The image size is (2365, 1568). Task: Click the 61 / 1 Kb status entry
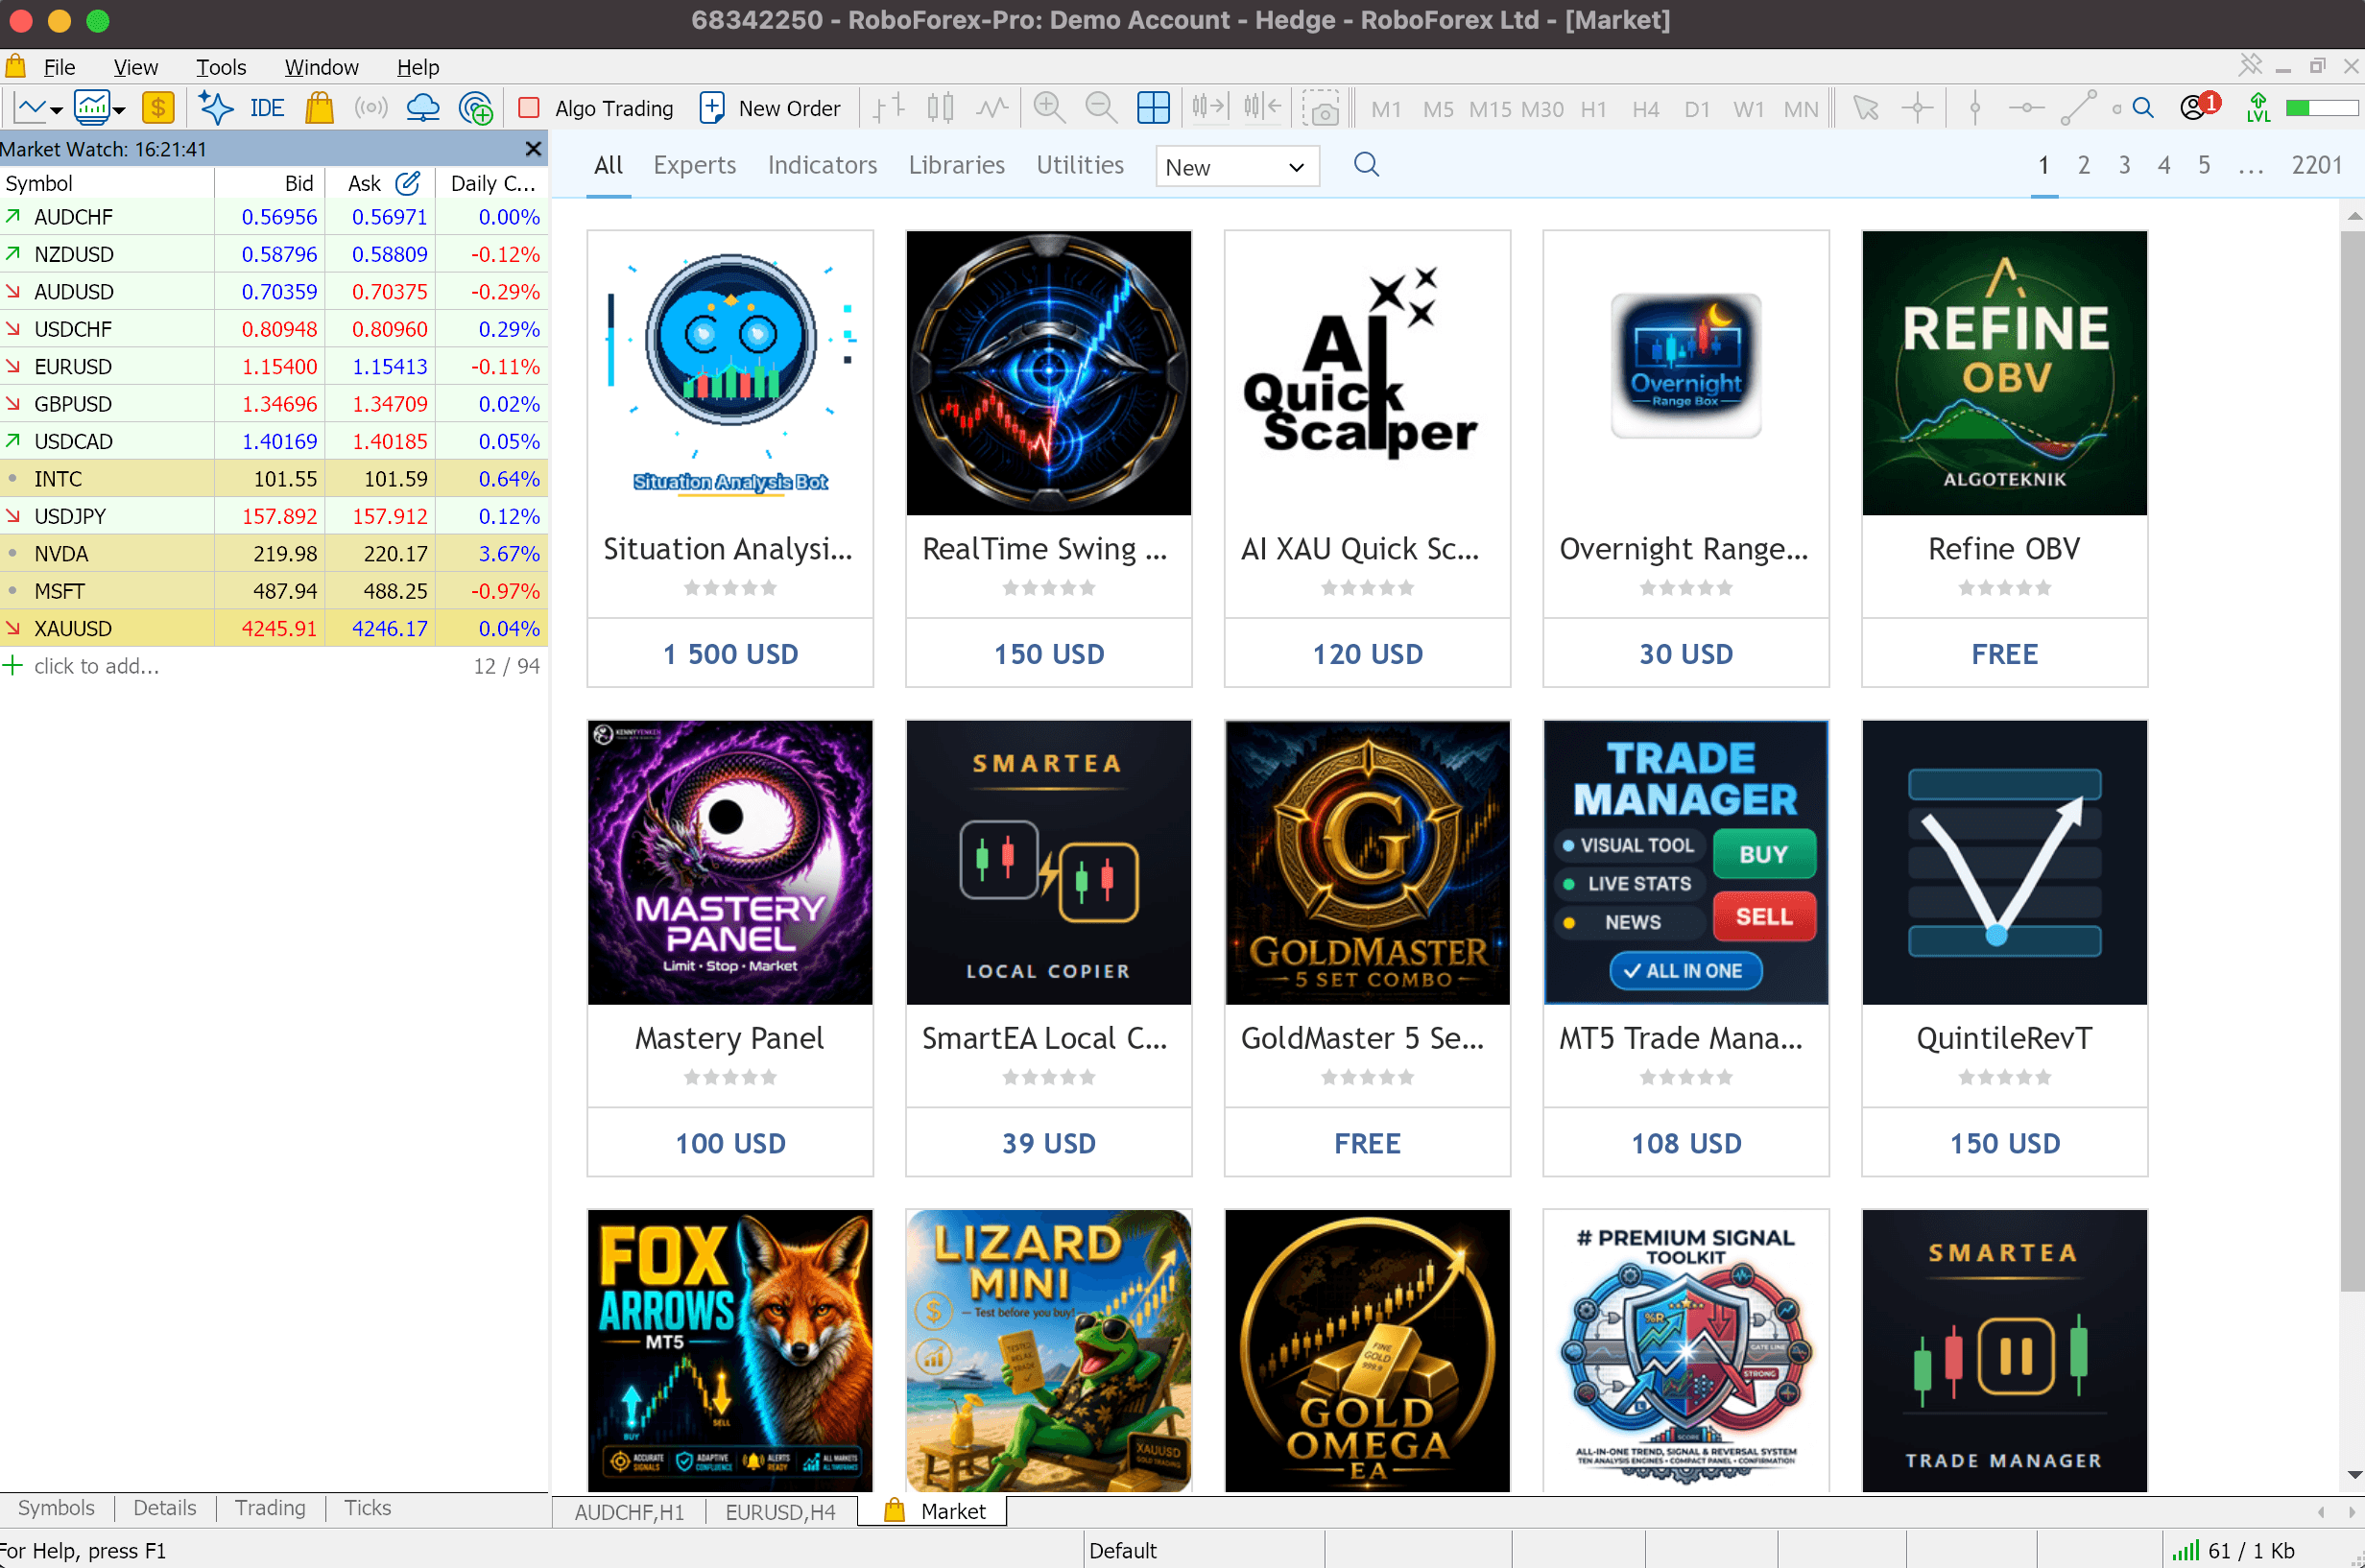point(2236,1550)
